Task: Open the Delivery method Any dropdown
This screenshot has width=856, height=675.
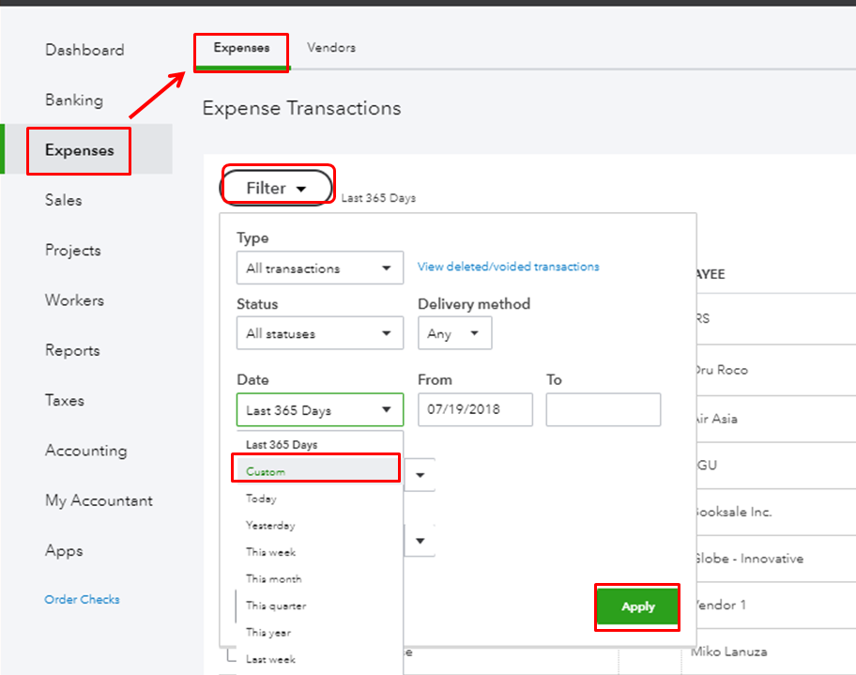Action: click(x=454, y=333)
